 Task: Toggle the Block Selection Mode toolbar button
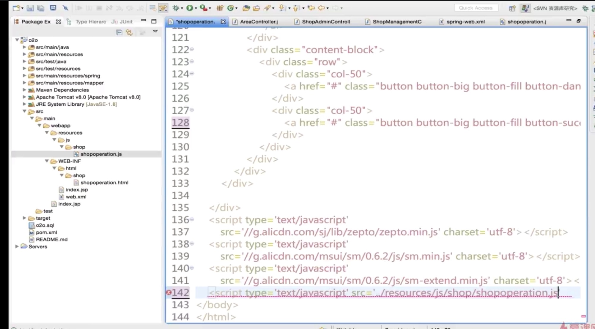click(x=163, y=8)
